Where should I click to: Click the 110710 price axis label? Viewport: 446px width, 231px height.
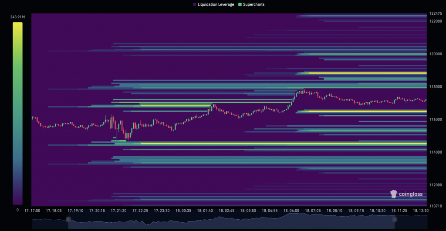point(436,206)
